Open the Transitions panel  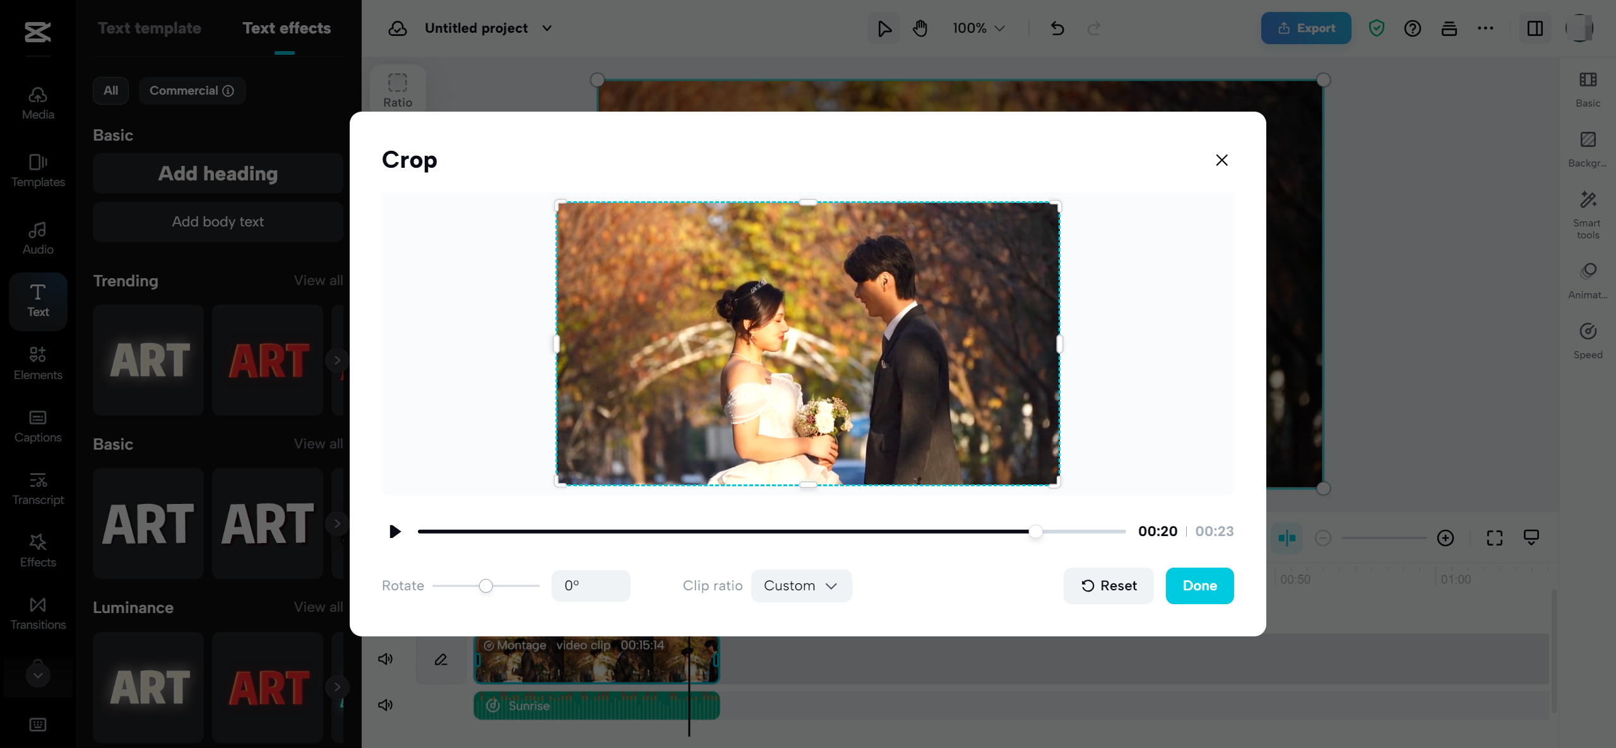coord(37,612)
